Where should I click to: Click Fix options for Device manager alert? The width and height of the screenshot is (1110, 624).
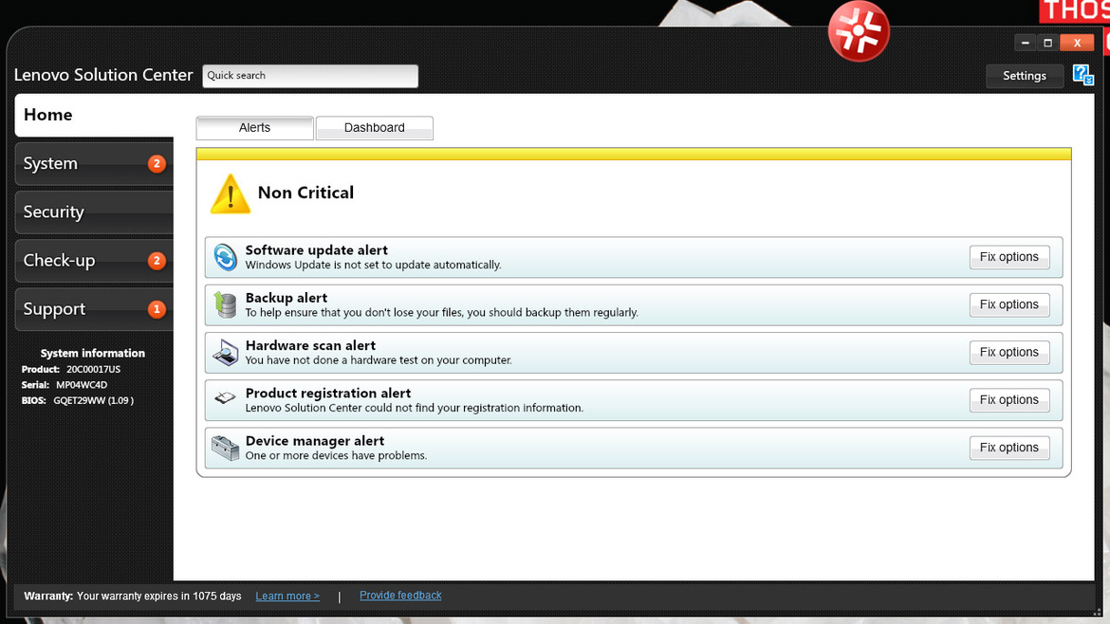pyautogui.click(x=1009, y=448)
